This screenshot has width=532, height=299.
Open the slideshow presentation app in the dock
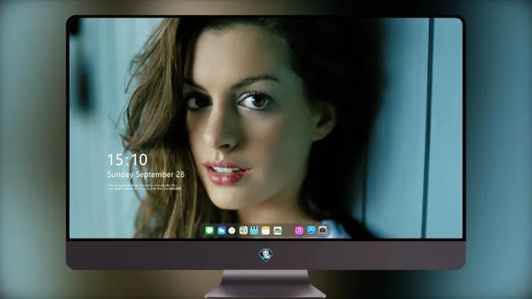[x=243, y=231]
